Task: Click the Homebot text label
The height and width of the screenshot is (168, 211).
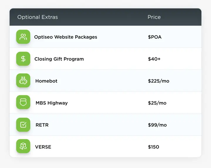Action: point(46,81)
